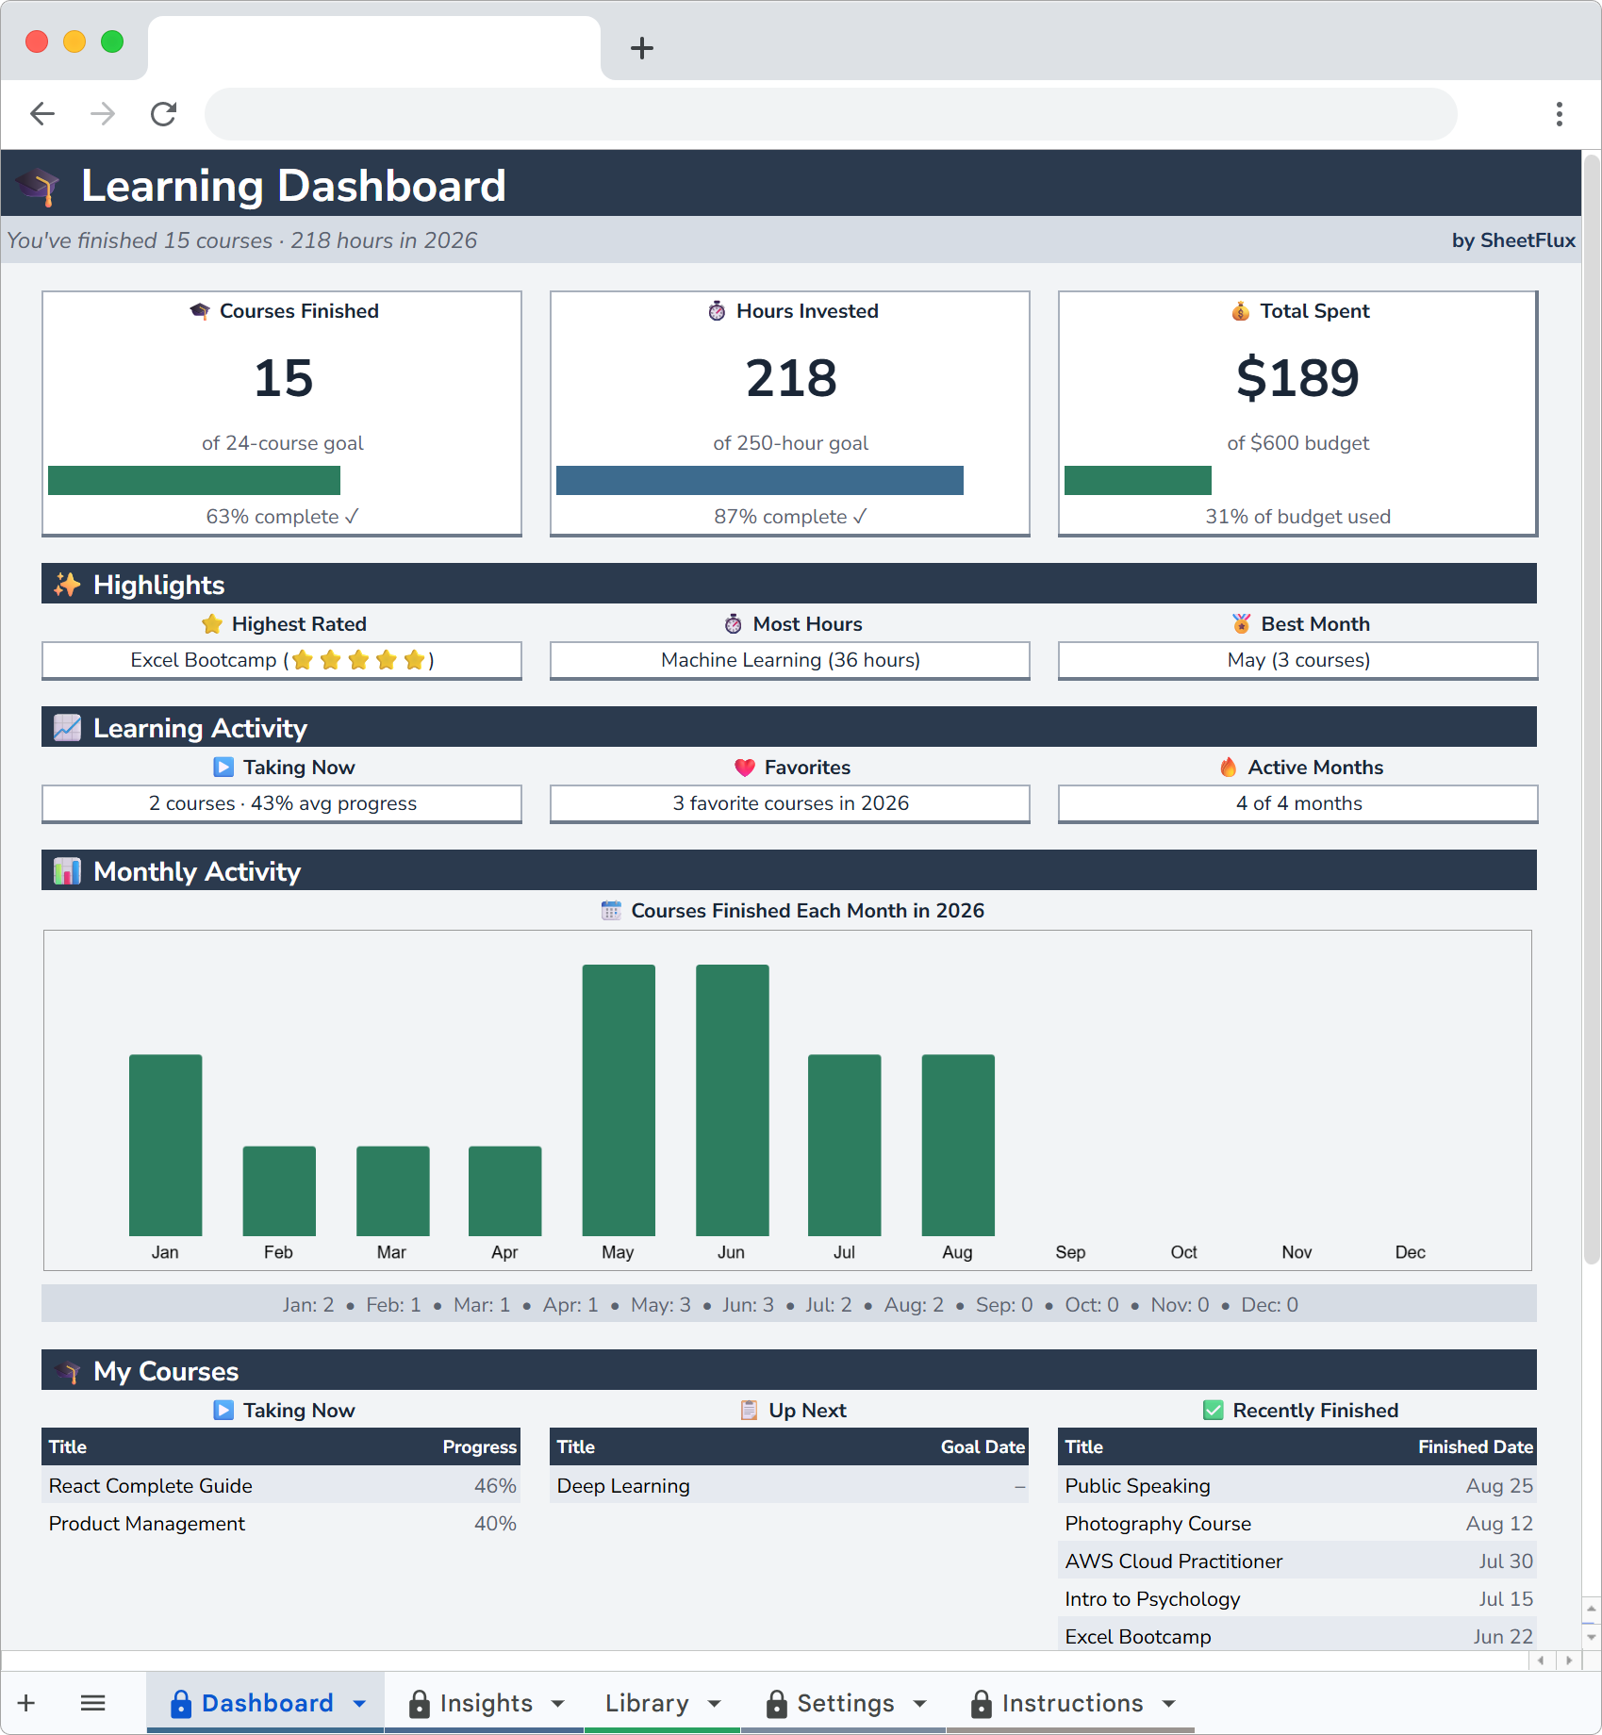Open the sheet list hamburger menu
Image resolution: width=1602 pixels, height=1735 pixels.
point(92,1703)
